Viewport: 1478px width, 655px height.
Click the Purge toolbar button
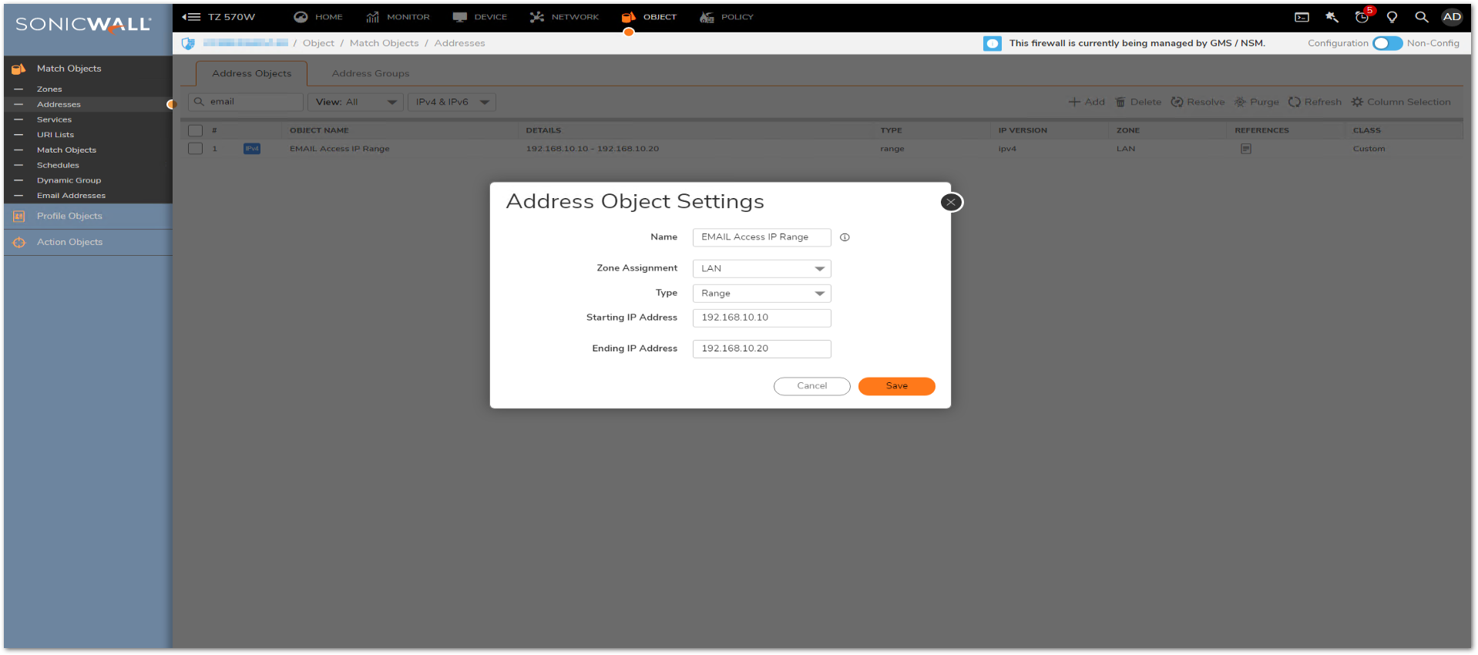pyautogui.click(x=1256, y=102)
